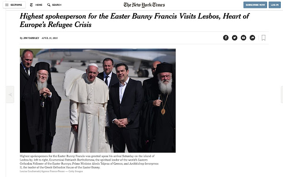
Task: Click the Log In button
Action: point(275,5)
